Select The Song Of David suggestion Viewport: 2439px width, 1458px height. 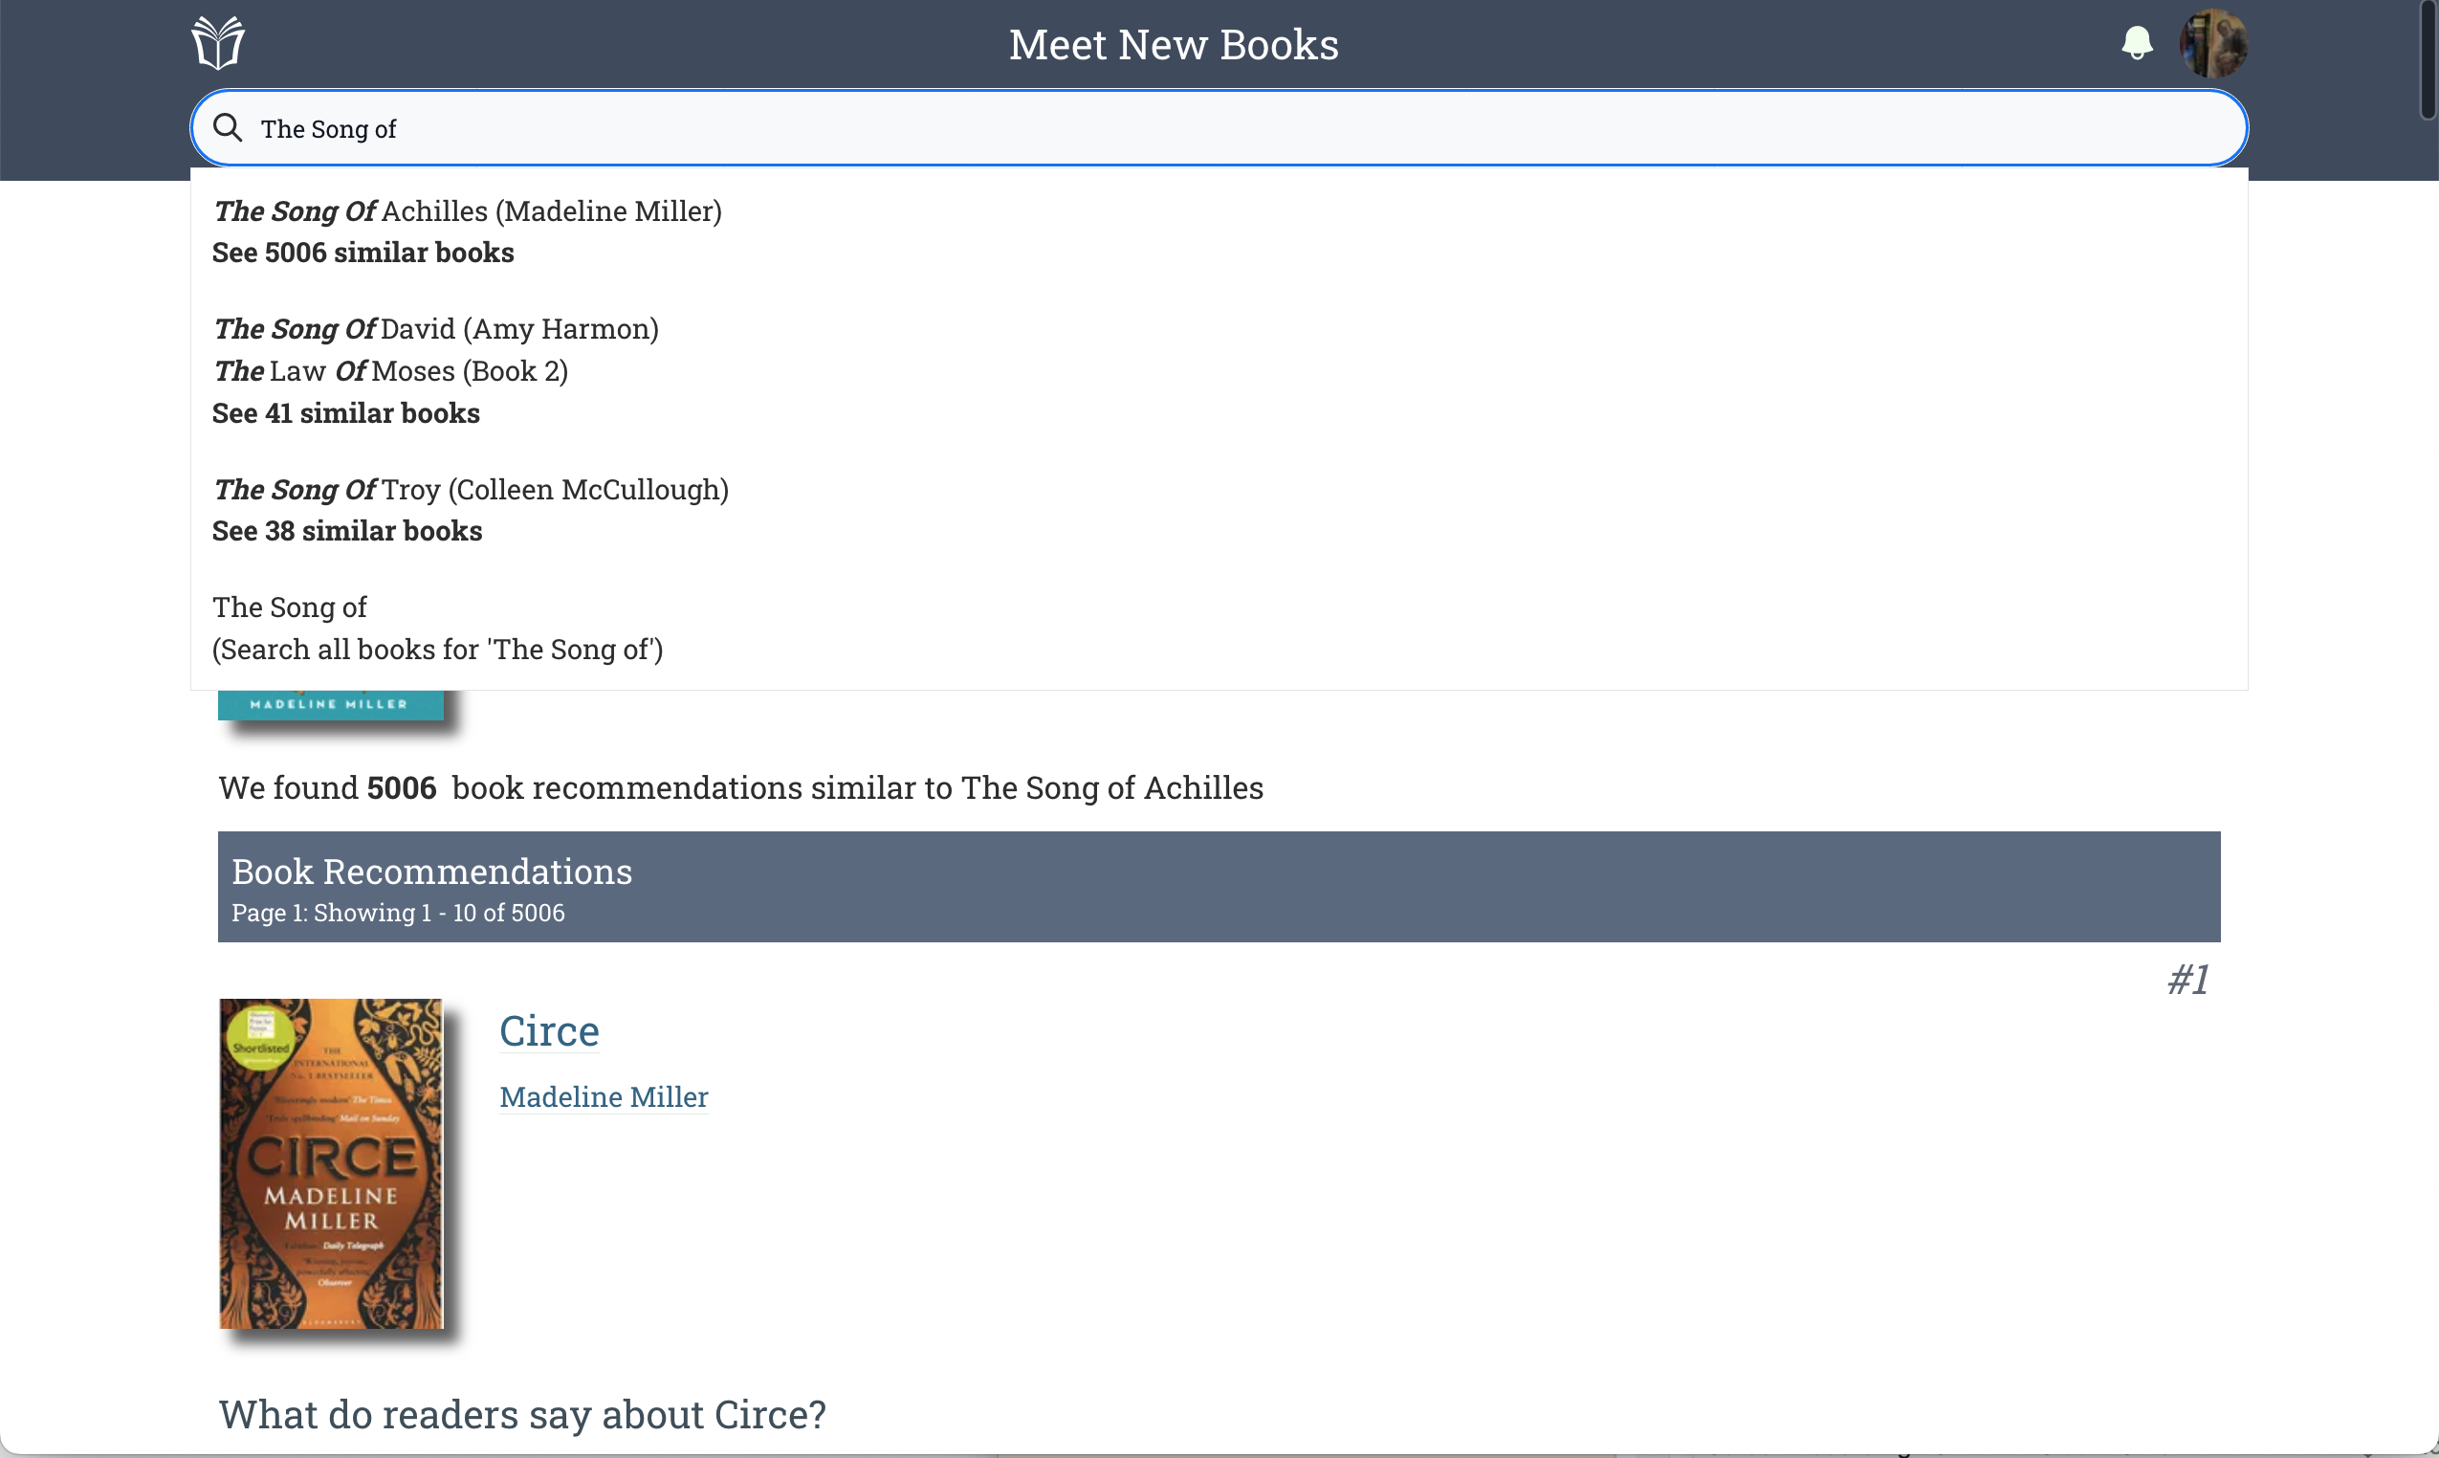click(x=436, y=329)
